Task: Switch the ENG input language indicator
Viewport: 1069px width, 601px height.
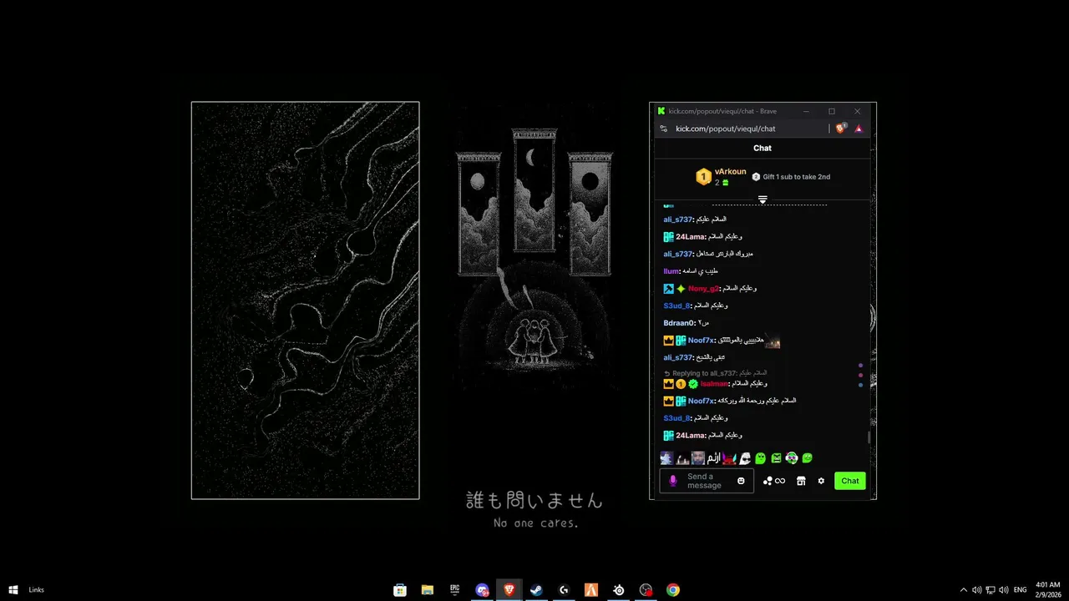Action: click(1020, 590)
